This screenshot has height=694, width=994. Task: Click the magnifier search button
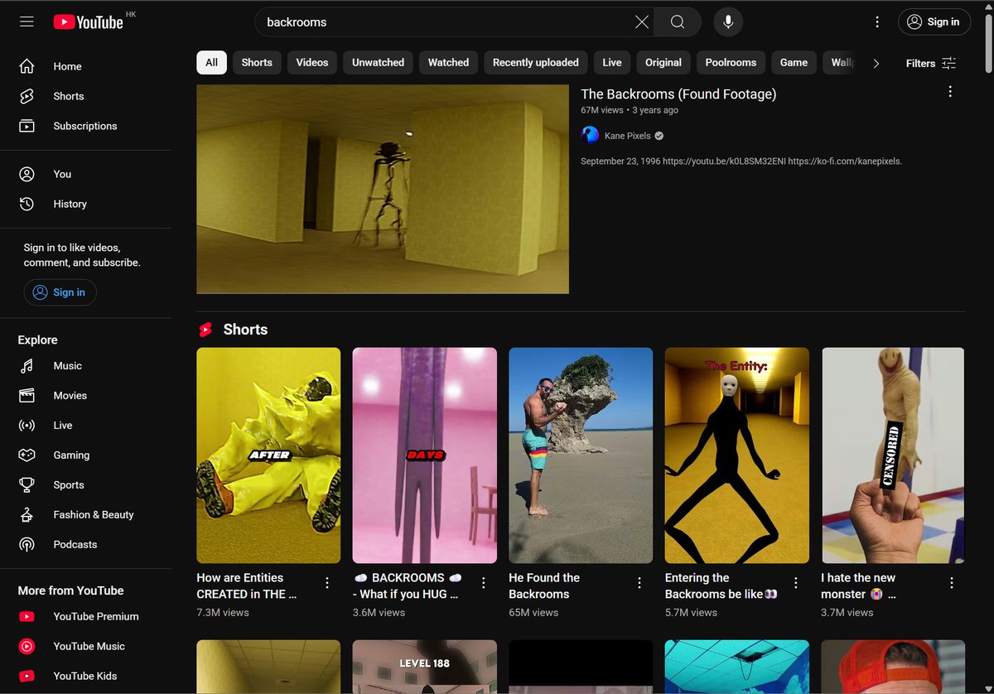(678, 22)
